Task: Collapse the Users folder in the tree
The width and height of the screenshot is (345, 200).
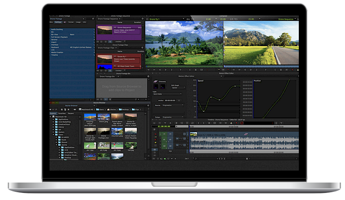Action: click(53, 135)
